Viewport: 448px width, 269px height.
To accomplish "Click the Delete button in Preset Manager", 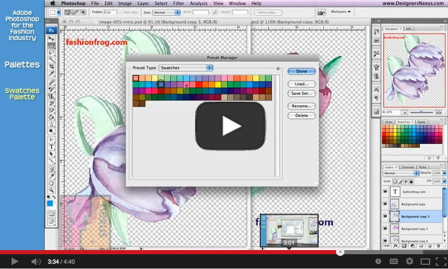I will point(301,115).
